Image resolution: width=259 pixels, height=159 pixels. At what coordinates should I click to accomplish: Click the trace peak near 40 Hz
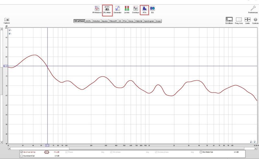35,55
